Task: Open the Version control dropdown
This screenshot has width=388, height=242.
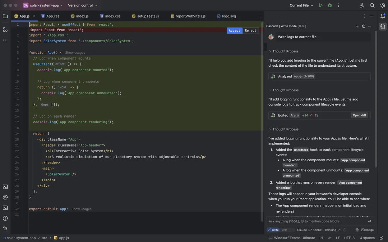Action: coord(83,5)
